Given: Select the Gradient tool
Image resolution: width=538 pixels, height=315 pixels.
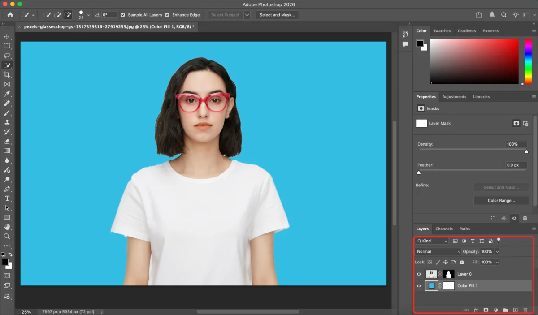Looking at the screenshot, I should click(x=7, y=151).
